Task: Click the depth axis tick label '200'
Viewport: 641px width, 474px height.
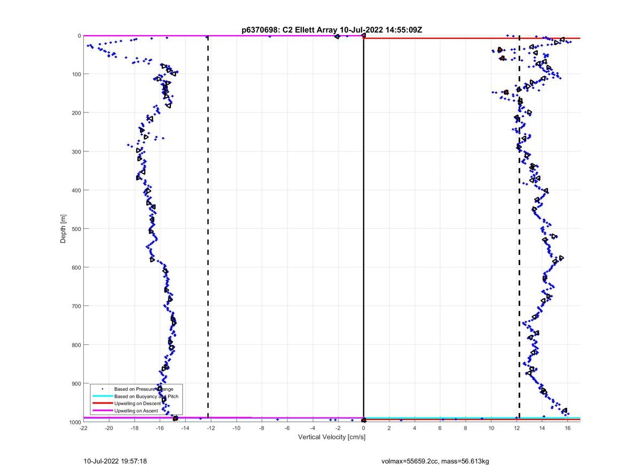Action: click(76, 113)
